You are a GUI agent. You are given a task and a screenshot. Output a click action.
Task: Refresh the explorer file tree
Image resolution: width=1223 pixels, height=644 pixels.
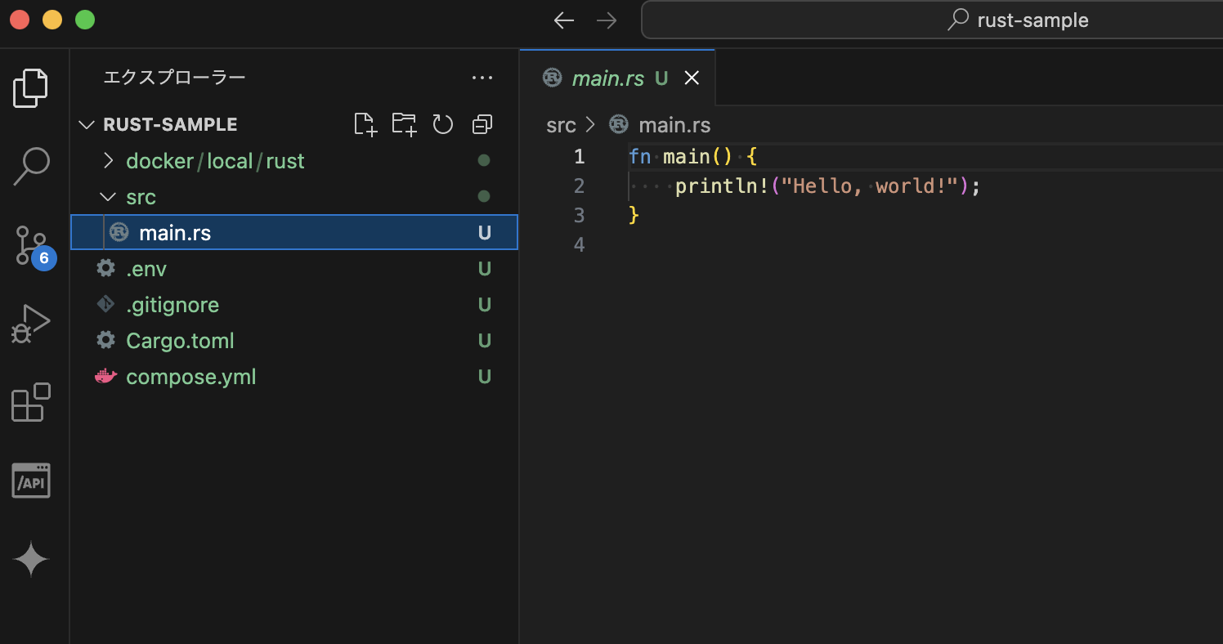pos(443,124)
